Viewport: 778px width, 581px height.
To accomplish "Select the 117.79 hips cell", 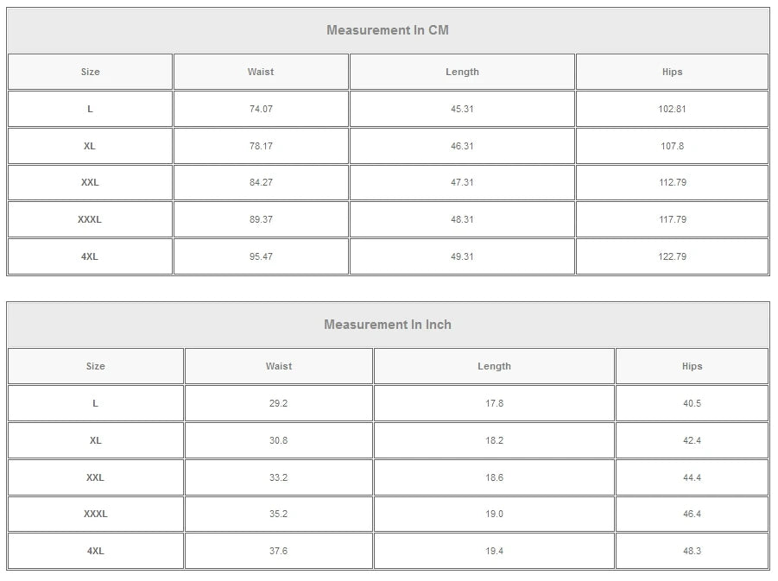I will point(672,219).
